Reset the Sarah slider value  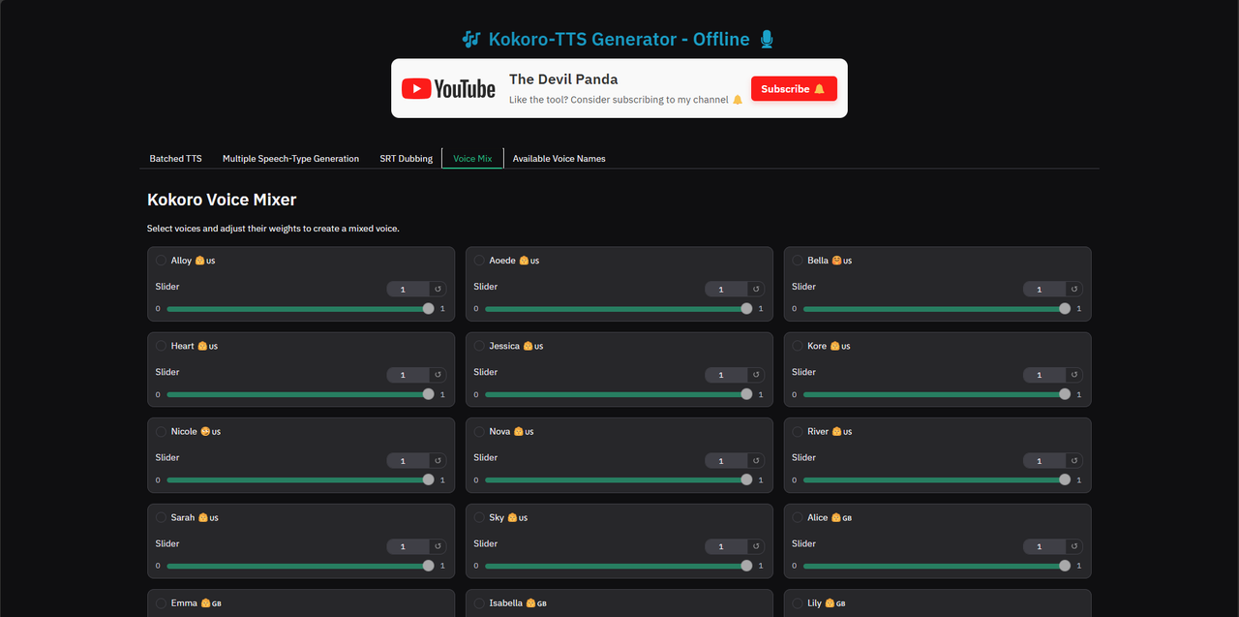(438, 546)
